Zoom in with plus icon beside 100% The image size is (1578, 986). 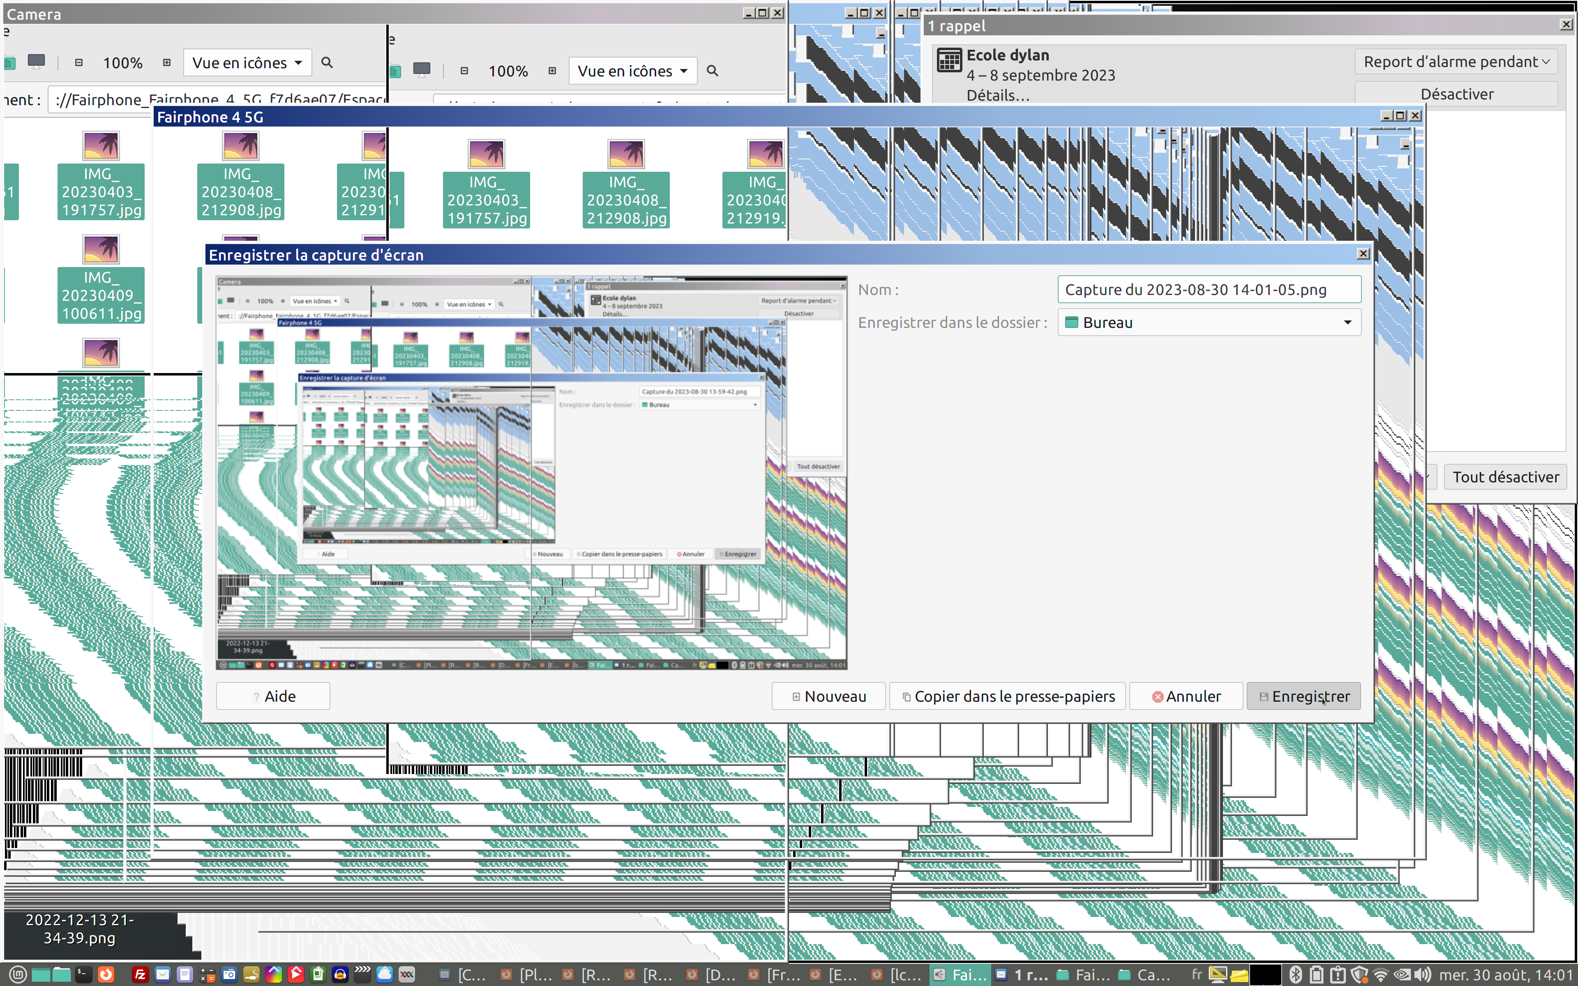point(167,62)
